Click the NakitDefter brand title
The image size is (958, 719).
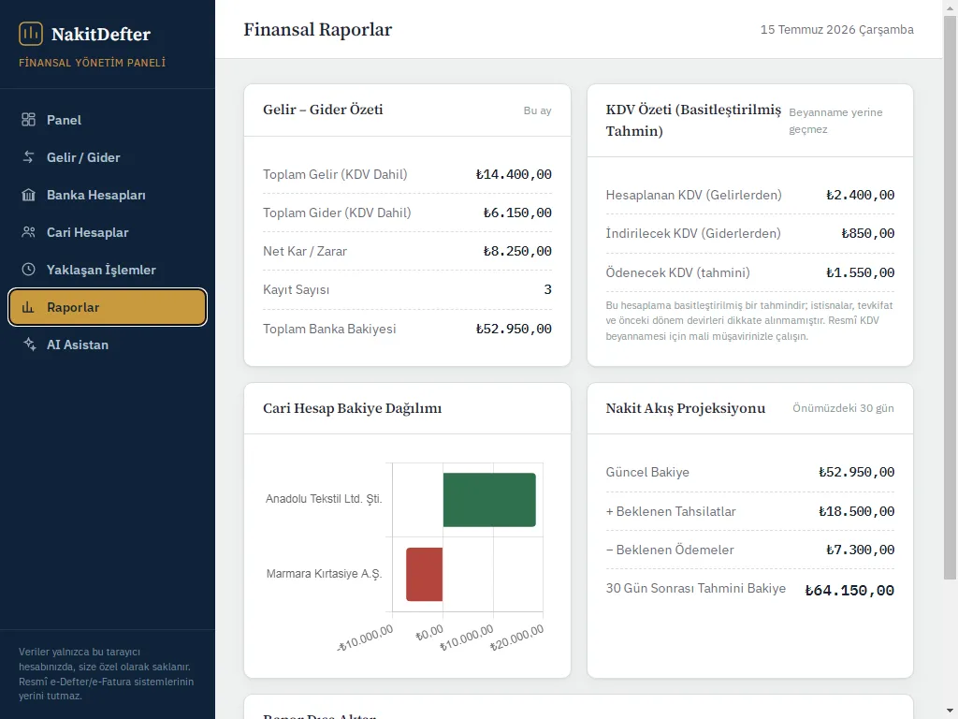pos(101,35)
